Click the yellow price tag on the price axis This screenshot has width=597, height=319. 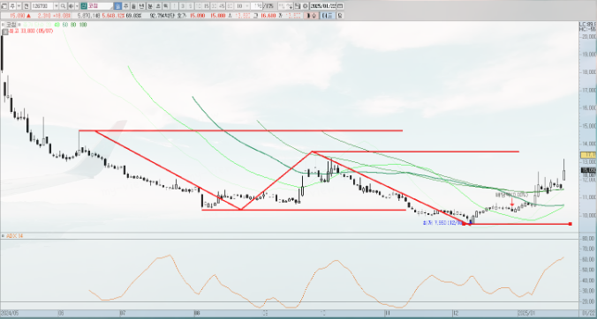pos(588,155)
